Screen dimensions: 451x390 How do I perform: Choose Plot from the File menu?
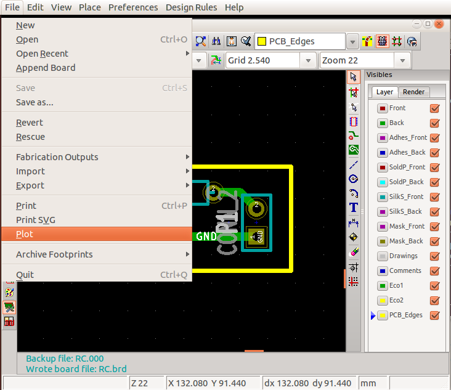[97, 234]
